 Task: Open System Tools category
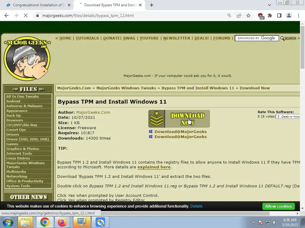pyautogui.click(x=18, y=186)
